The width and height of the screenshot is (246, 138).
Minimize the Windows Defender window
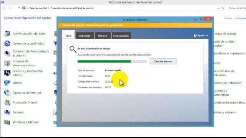[x=196, y=19]
